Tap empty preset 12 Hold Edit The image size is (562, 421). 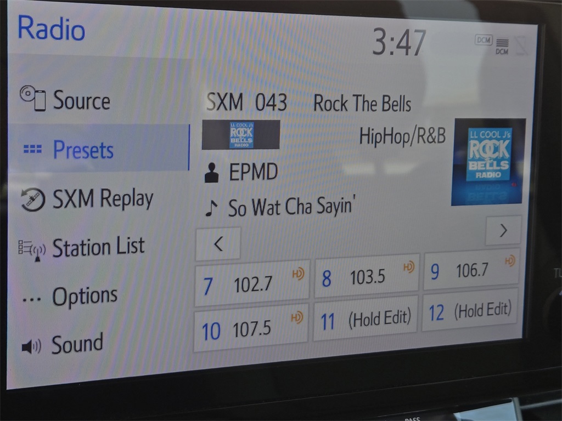470,311
